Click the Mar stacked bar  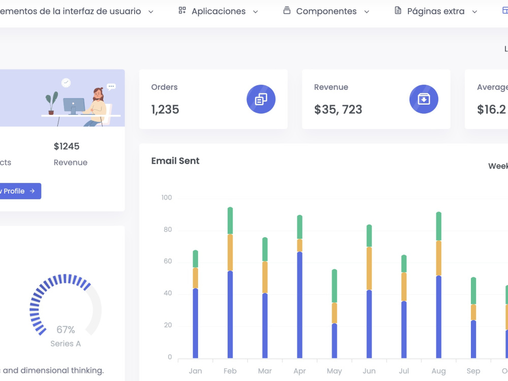(x=265, y=298)
